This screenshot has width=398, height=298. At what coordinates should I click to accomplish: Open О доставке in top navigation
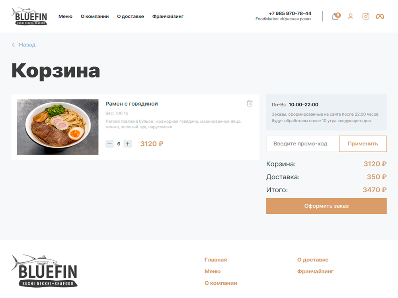[x=131, y=16]
